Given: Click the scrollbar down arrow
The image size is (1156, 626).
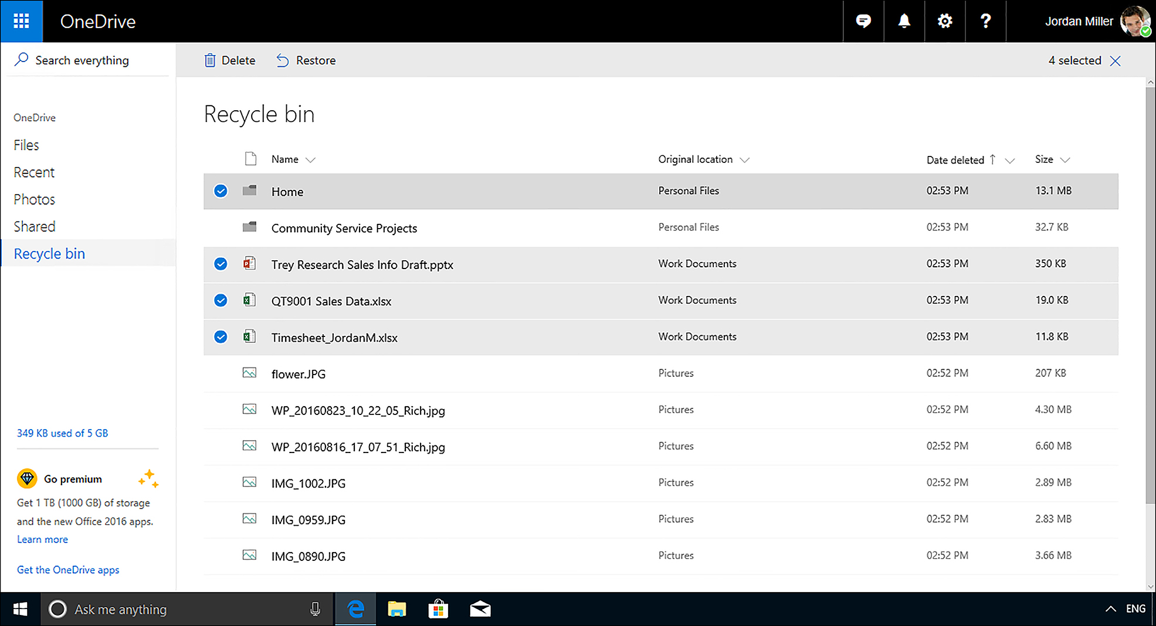Looking at the screenshot, I should pos(1150,586).
